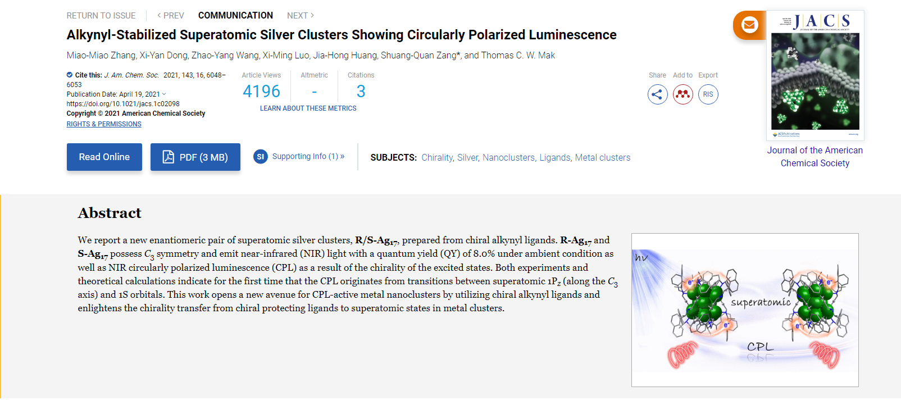The height and width of the screenshot is (400, 901).
Task: Click the Share icon button
Action: pyautogui.click(x=657, y=94)
